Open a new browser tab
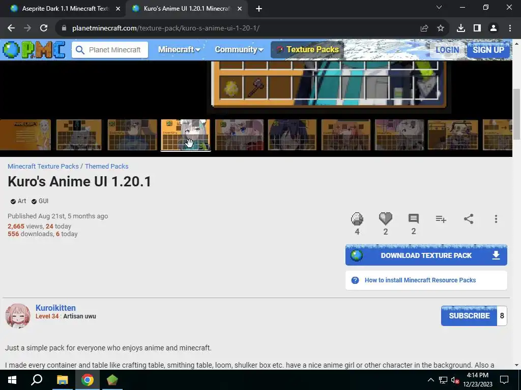This screenshot has height=390, width=521. click(x=259, y=9)
